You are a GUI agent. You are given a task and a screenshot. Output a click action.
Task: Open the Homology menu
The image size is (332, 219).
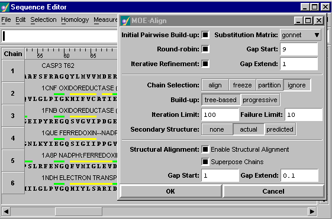pyautogui.click(x=75, y=20)
